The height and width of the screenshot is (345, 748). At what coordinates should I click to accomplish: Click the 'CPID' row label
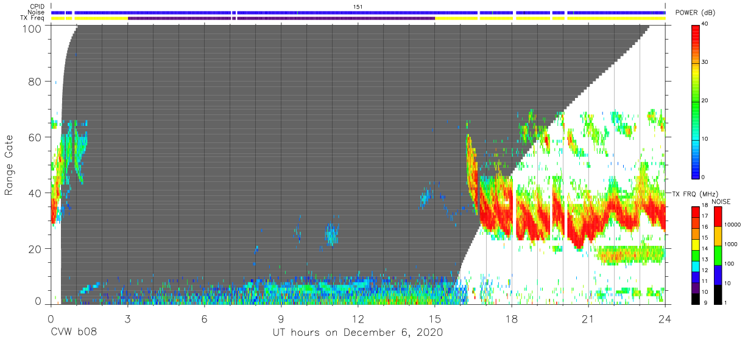click(37, 7)
